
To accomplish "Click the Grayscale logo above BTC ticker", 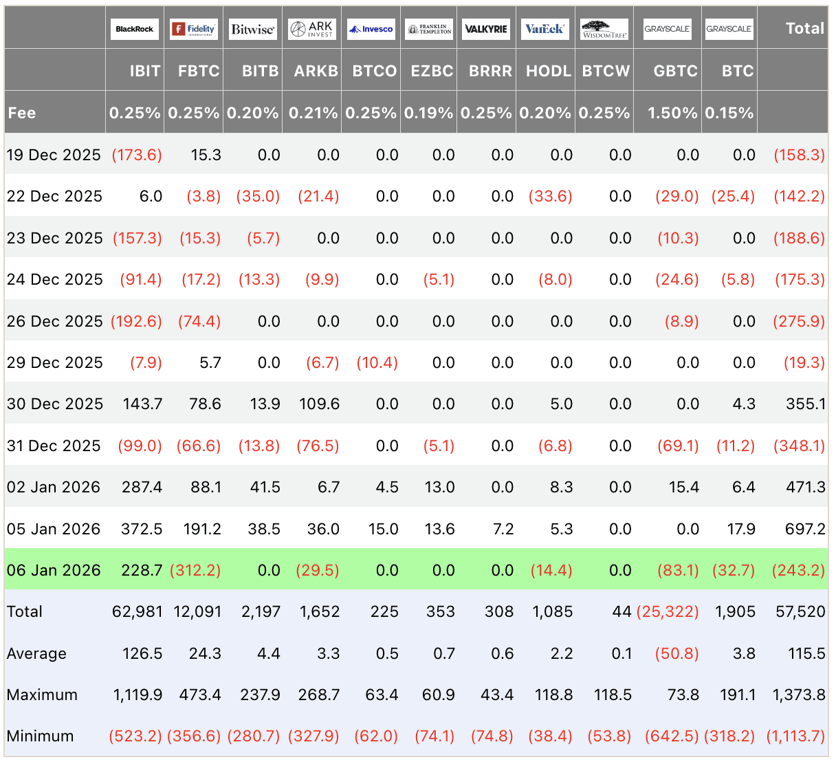I will pos(729,29).
